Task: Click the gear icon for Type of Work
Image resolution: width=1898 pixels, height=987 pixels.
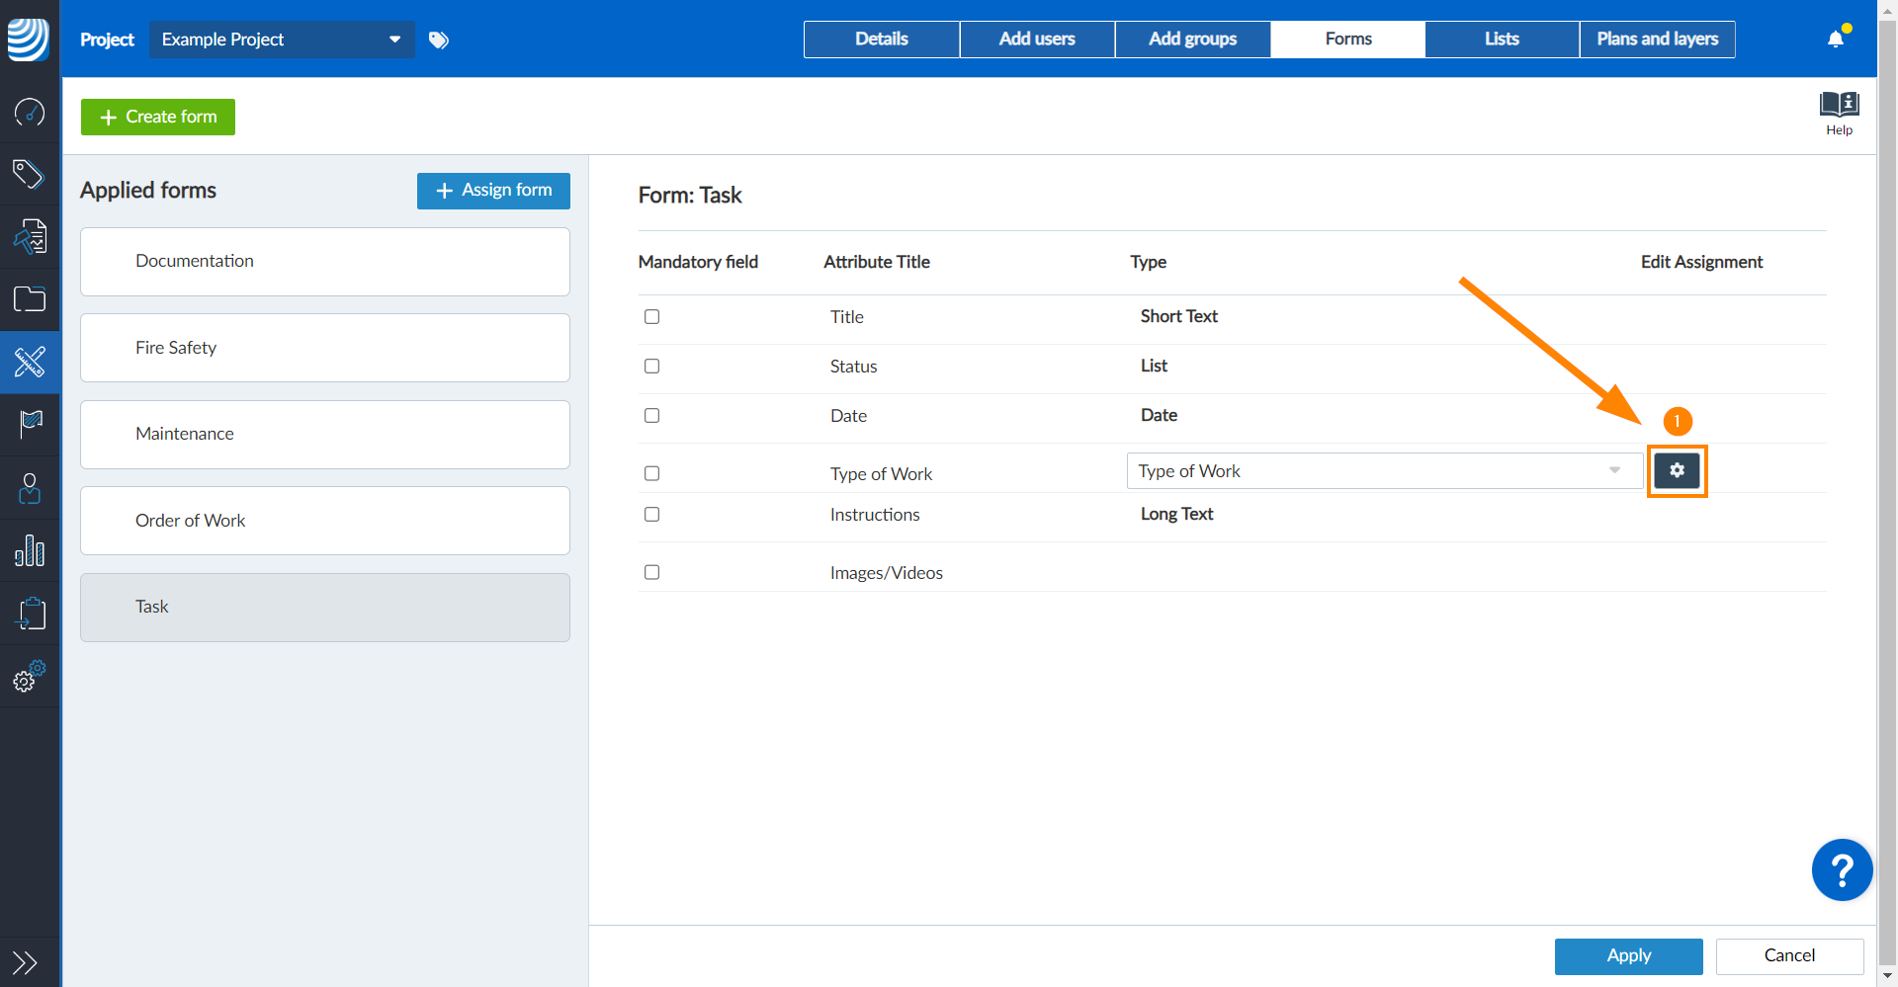Action: point(1677,471)
